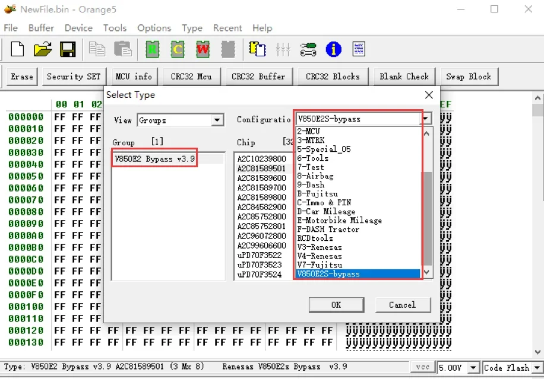
Task: Open the Tools menu
Action: point(115,28)
